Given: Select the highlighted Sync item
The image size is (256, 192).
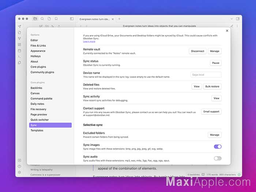Looking at the screenshot, I should (x=50, y=125).
